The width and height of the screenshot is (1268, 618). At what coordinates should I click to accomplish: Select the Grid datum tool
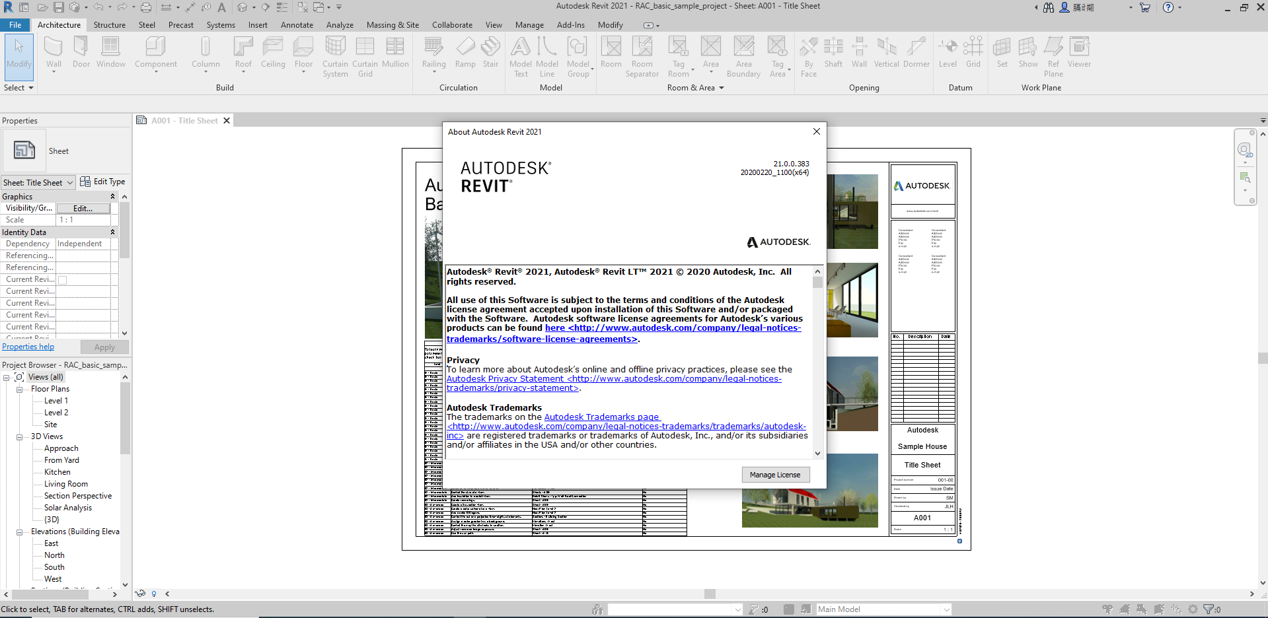pos(973,52)
